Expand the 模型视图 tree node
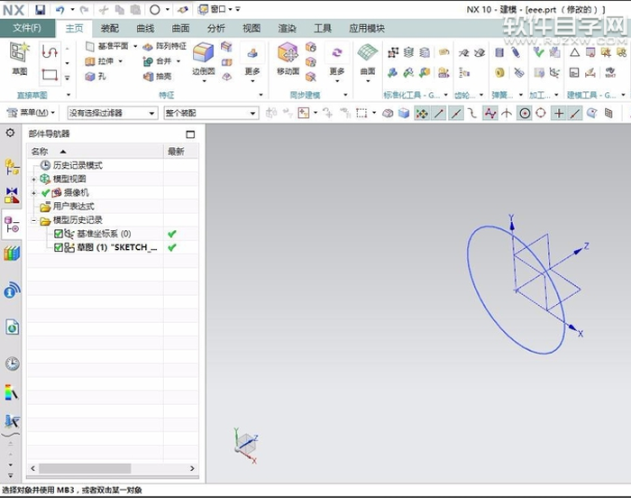Image resolution: width=631 pixels, height=498 pixels. (x=34, y=180)
